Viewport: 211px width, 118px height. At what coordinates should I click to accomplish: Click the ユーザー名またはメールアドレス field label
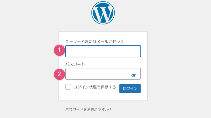tap(94, 42)
